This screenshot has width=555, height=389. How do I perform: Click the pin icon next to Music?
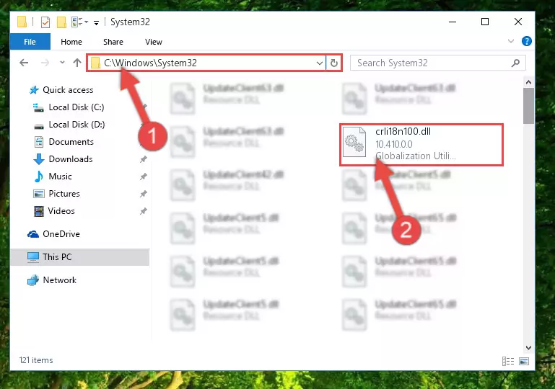click(x=144, y=176)
